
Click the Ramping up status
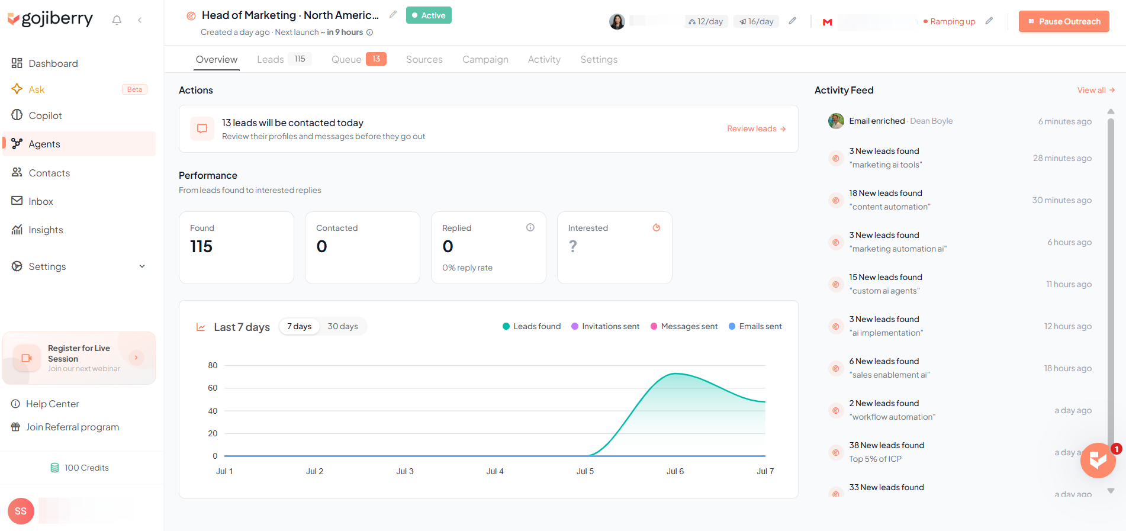pyautogui.click(x=950, y=21)
